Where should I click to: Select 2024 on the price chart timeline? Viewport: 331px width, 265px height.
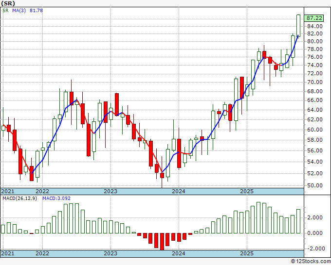pyautogui.click(x=179, y=191)
